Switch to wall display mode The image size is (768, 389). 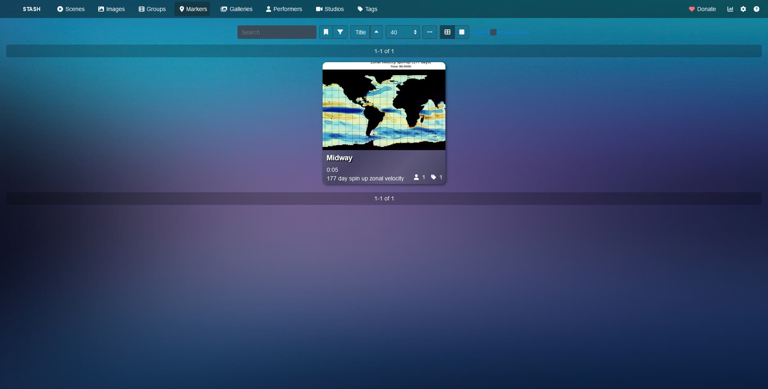(x=462, y=32)
